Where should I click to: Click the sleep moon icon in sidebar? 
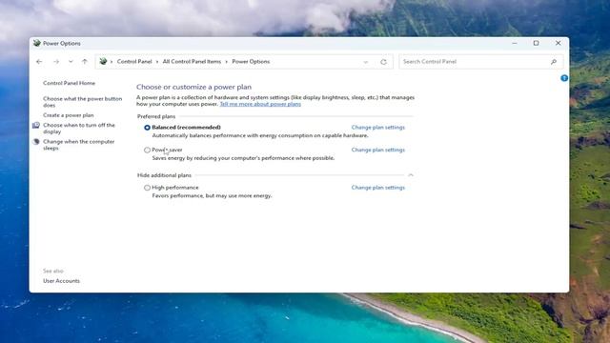[x=36, y=142]
